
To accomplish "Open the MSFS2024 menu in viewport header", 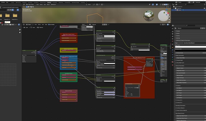I will pos(53,4).
